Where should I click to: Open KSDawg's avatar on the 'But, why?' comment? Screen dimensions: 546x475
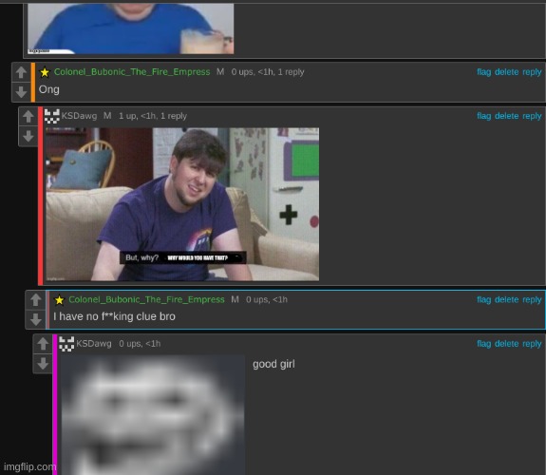pyautogui.click(x=52, y=116)
